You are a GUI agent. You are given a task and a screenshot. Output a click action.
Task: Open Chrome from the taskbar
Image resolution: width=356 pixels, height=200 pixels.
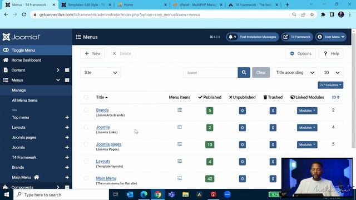pos(158,194)
